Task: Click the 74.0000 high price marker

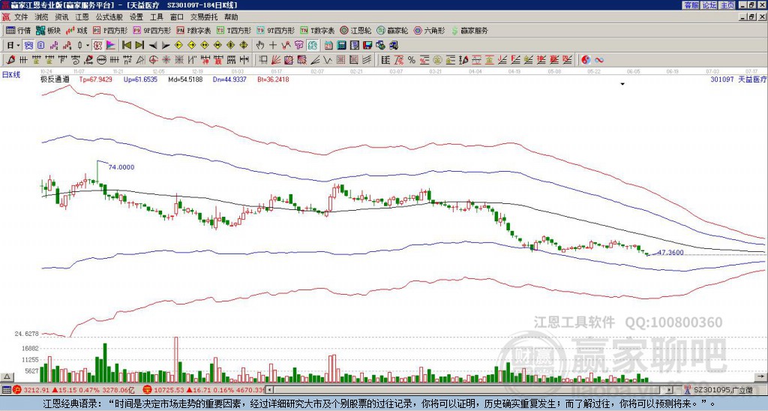Action: [x=121, y=167]
